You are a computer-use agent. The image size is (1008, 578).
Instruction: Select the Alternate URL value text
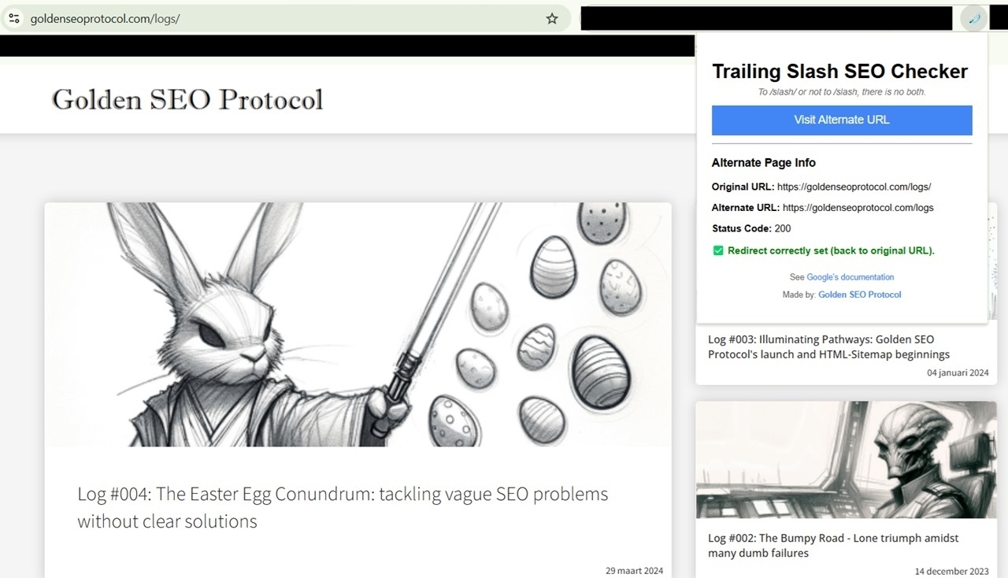(x=858, y=208)
